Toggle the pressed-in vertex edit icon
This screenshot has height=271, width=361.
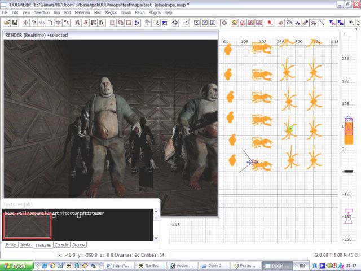coord(314,23)
